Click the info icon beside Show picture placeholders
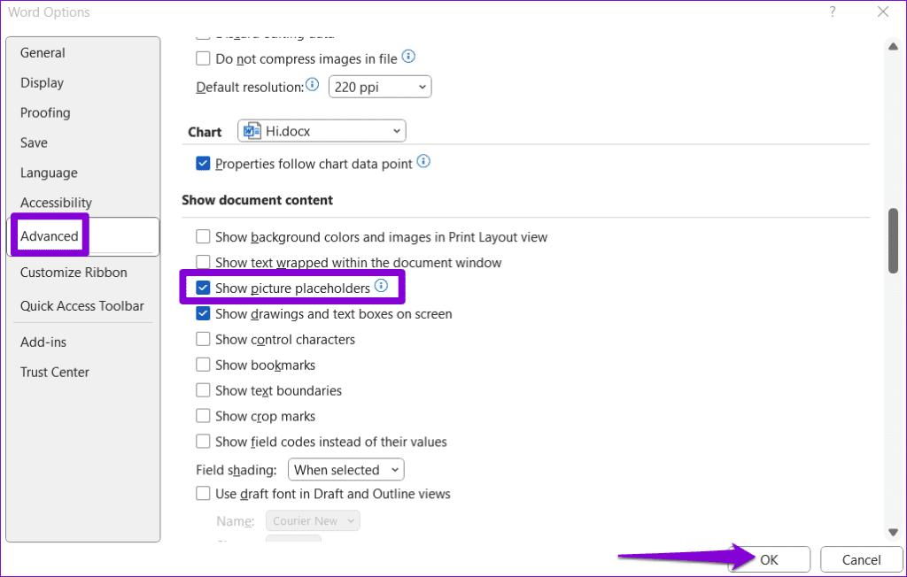907x577 pixels. coord(382,287)
